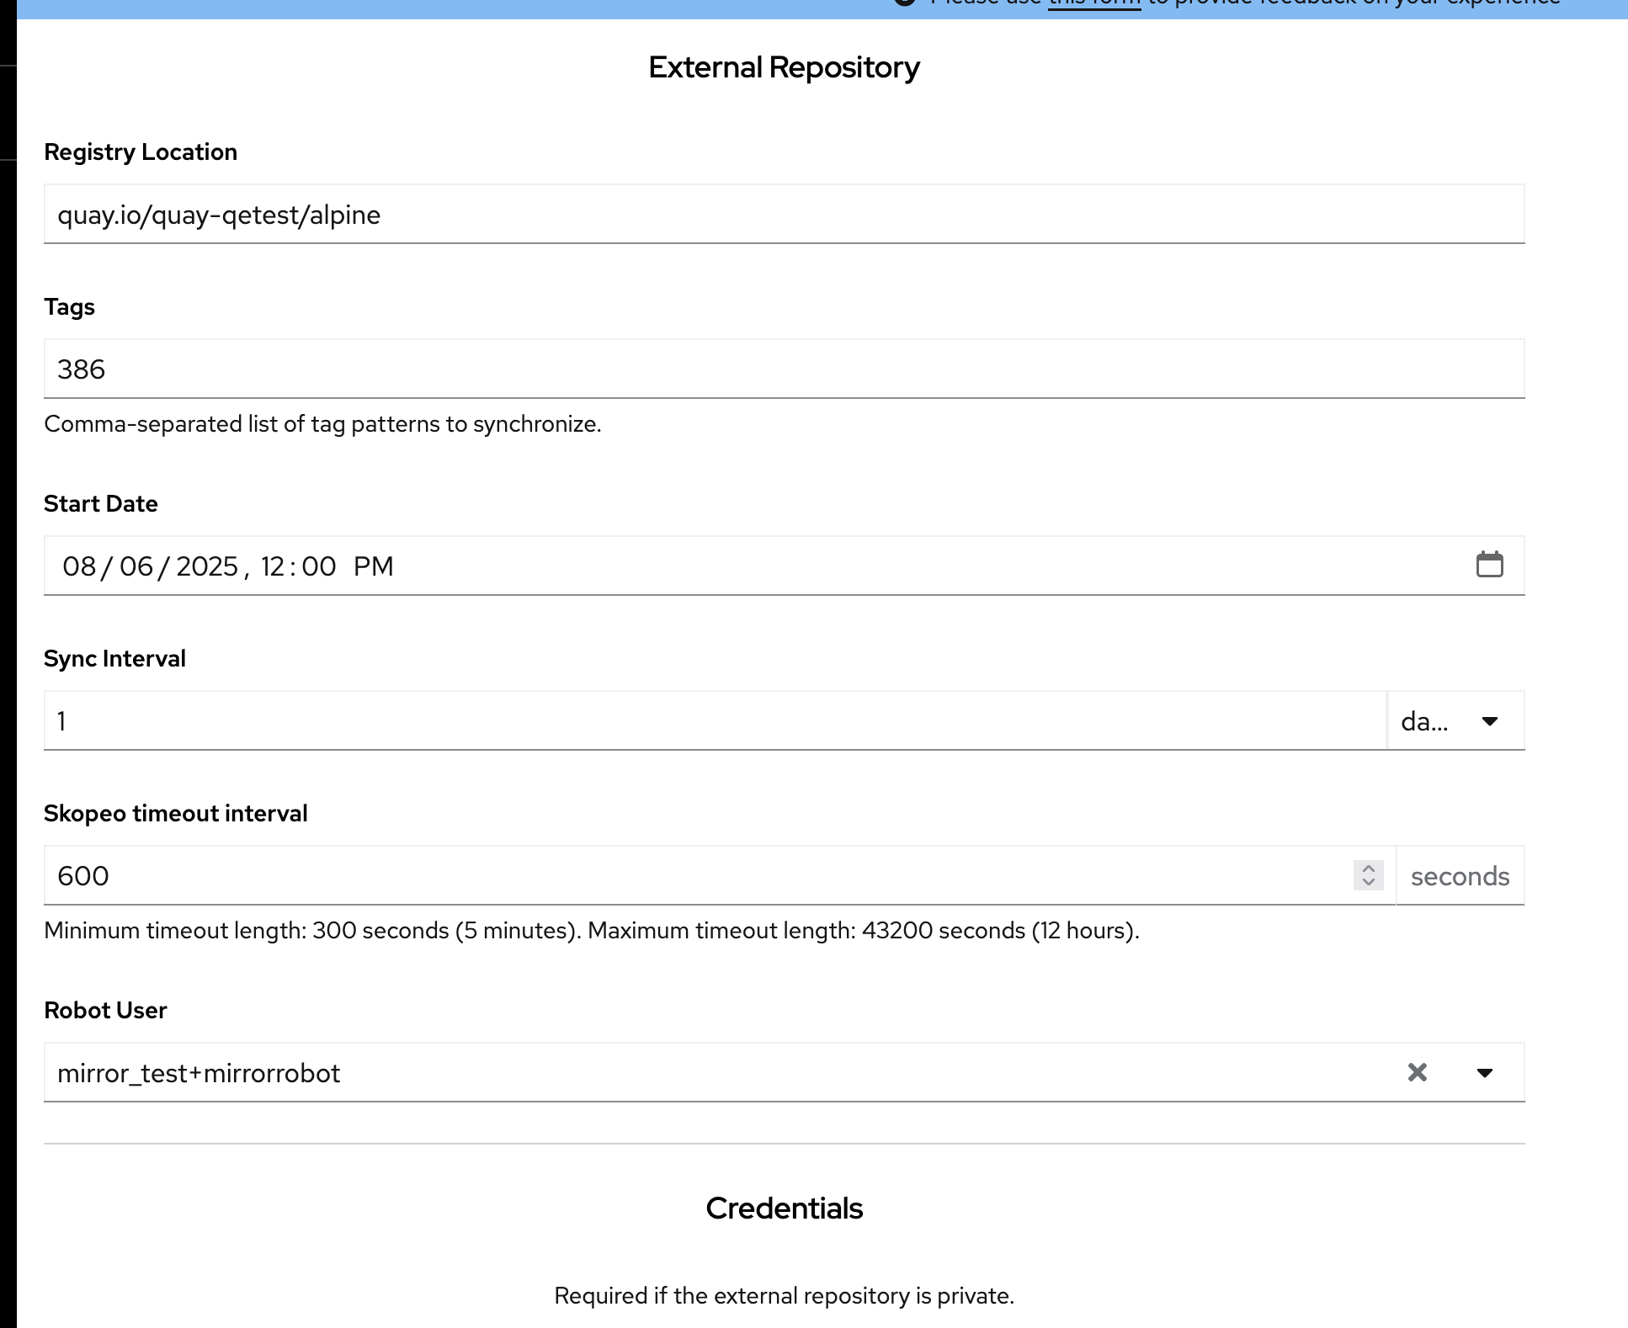Image resolution: width=1628 pixels, height=1328 pixels.
Task: Select the hour segment in Start Date
Action: (x=273, y=566)
